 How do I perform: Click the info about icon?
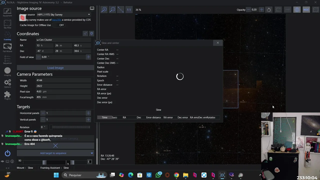tap(12, 161)
